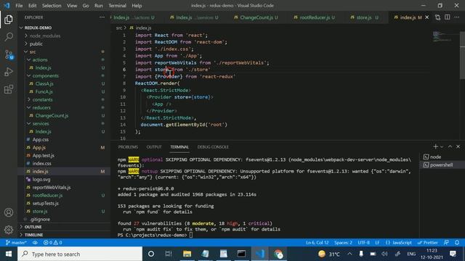Open the Windows Start menu
The width and height of the screenshot is (465, 261).
(x=9, y=254)
